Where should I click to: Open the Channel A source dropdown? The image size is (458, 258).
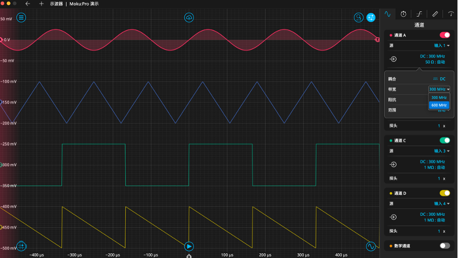tap(442, 46)
